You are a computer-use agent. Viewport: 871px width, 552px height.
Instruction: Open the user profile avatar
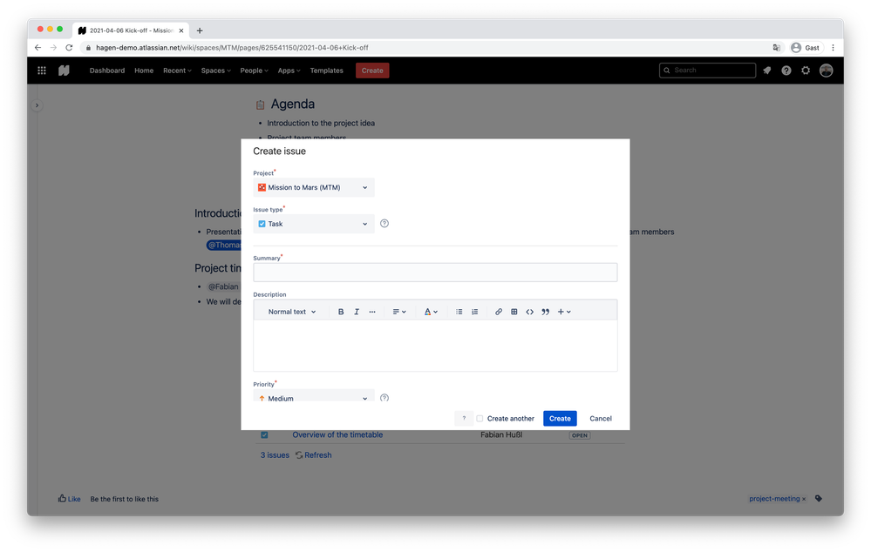(827, 71)
